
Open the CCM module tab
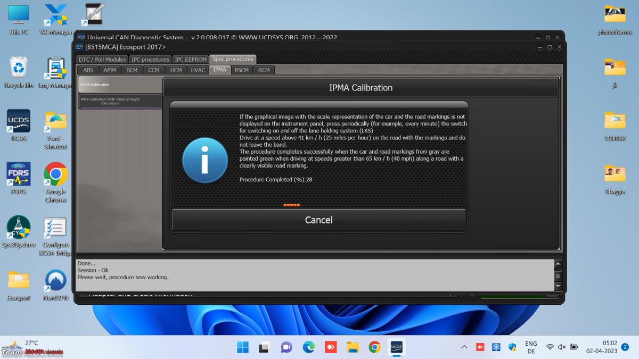(x=154, y=70)
